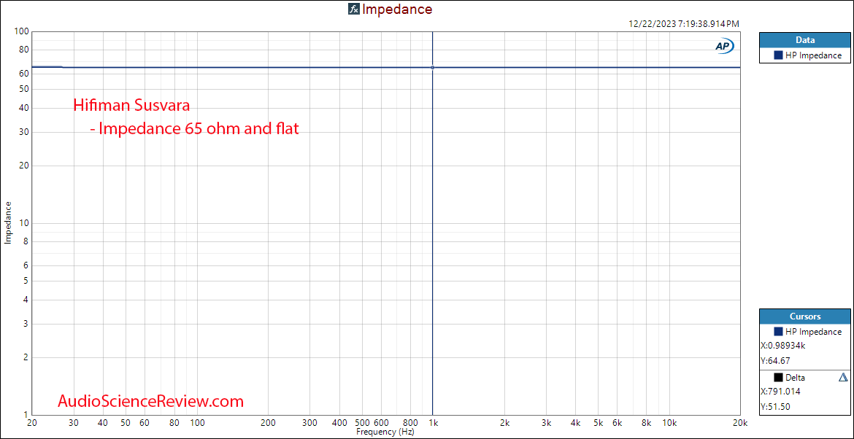This screenshot has width=854, height=439.
Task: Click the graph title text "Impedance"
Action: click(397, 9)
